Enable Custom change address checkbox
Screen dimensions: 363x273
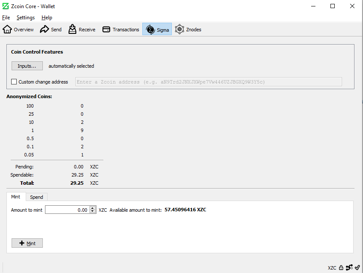point(14,82)
